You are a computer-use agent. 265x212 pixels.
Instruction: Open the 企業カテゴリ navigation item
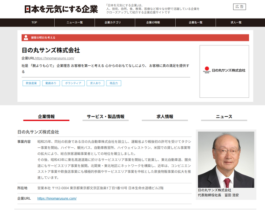(115, 22)
